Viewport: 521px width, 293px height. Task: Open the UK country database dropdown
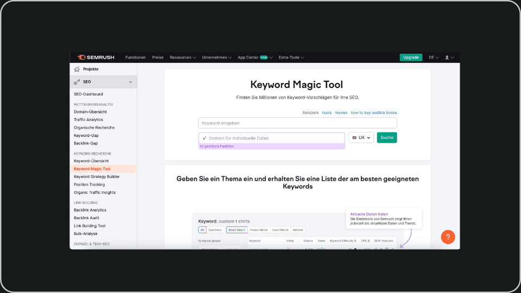[361, 137]
